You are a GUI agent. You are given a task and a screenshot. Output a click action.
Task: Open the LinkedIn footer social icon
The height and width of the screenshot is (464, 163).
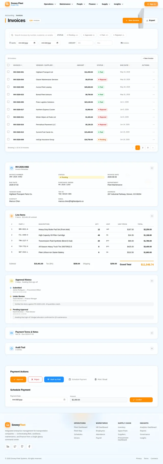point(8,446)
